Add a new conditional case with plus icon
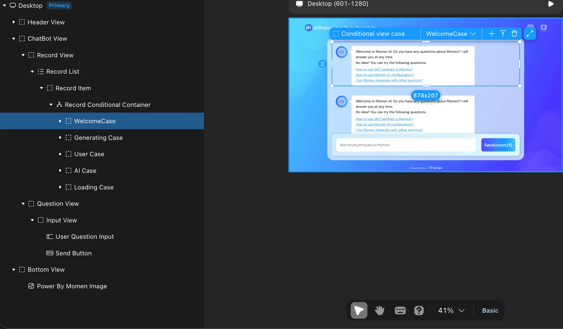The image size is (563, 329). tap(491, 34)
